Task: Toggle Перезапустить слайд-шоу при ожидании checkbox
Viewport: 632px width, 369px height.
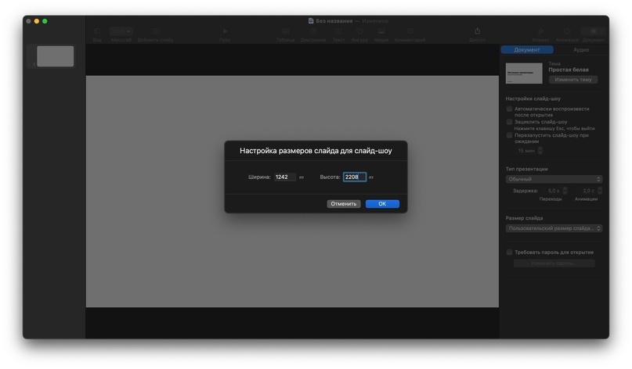Action: point(510,135)
